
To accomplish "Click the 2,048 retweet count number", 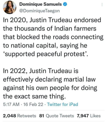I will [x=9, y=116].
